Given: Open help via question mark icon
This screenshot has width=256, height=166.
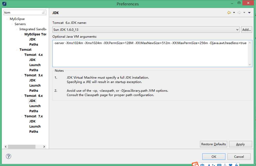Looking at the screenshot, I should click(x=8, y=157).
